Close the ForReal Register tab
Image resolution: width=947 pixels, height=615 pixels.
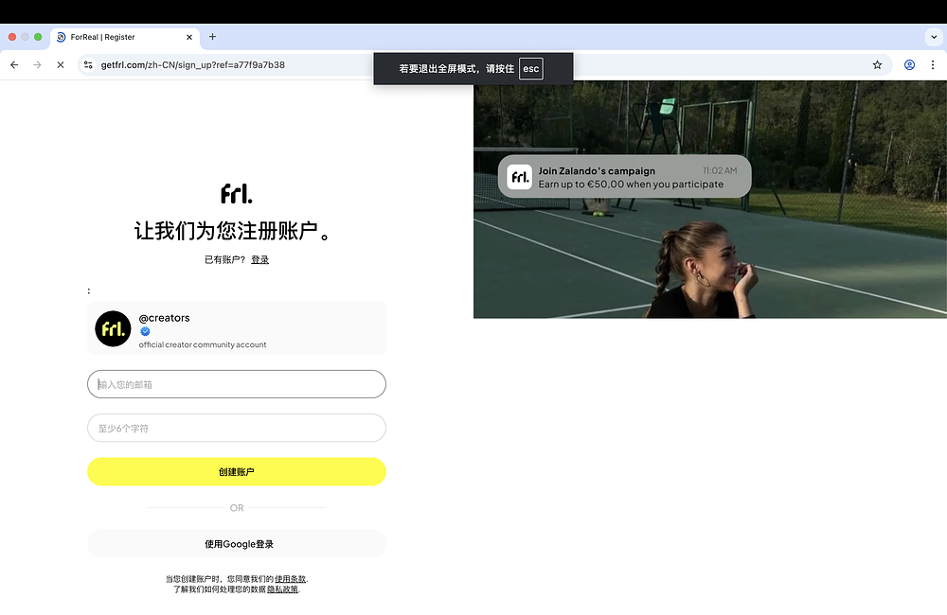pos(189,37)
